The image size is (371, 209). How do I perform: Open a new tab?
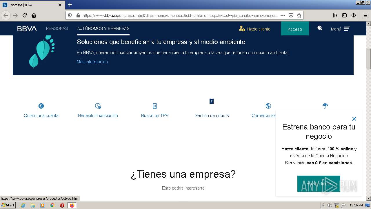70,5
